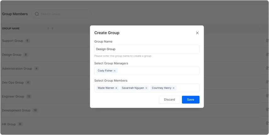Remove Wade Warren from group members

116,88
